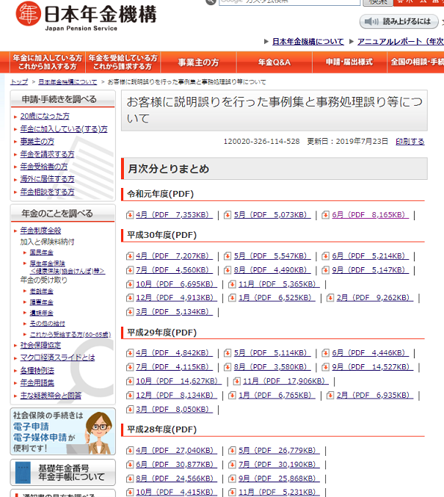Open the 年金Q&A navigation tab

click(x=274, y=62)
